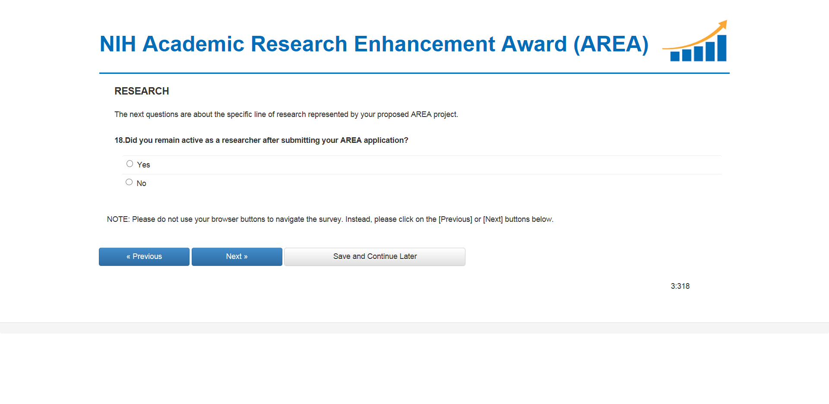Click the word AREA in question 18
Screen dimensions: 829x404
351,140
